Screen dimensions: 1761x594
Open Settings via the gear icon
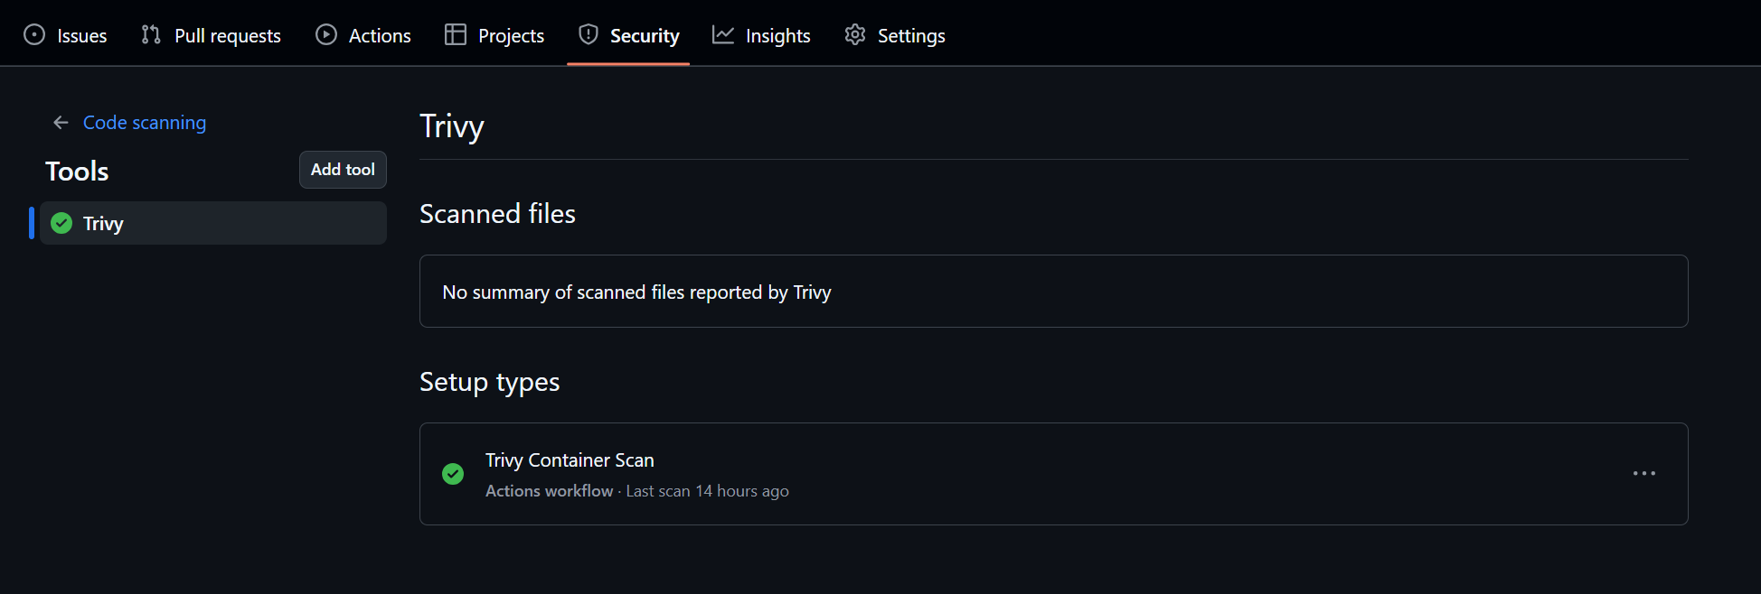(x=853, y=34)
